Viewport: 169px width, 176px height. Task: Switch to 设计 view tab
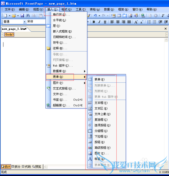[x=6, y=167]
